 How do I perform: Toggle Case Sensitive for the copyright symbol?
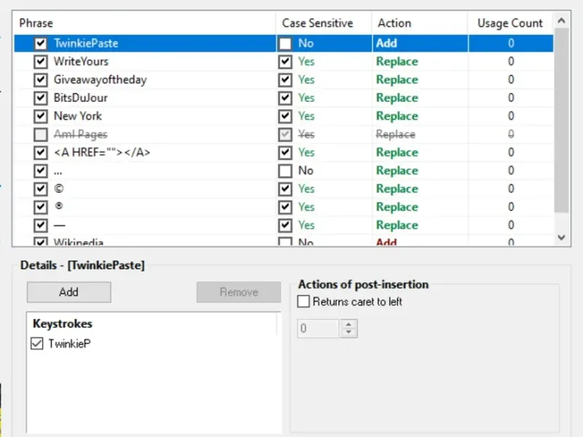click(x=285, y=189)
